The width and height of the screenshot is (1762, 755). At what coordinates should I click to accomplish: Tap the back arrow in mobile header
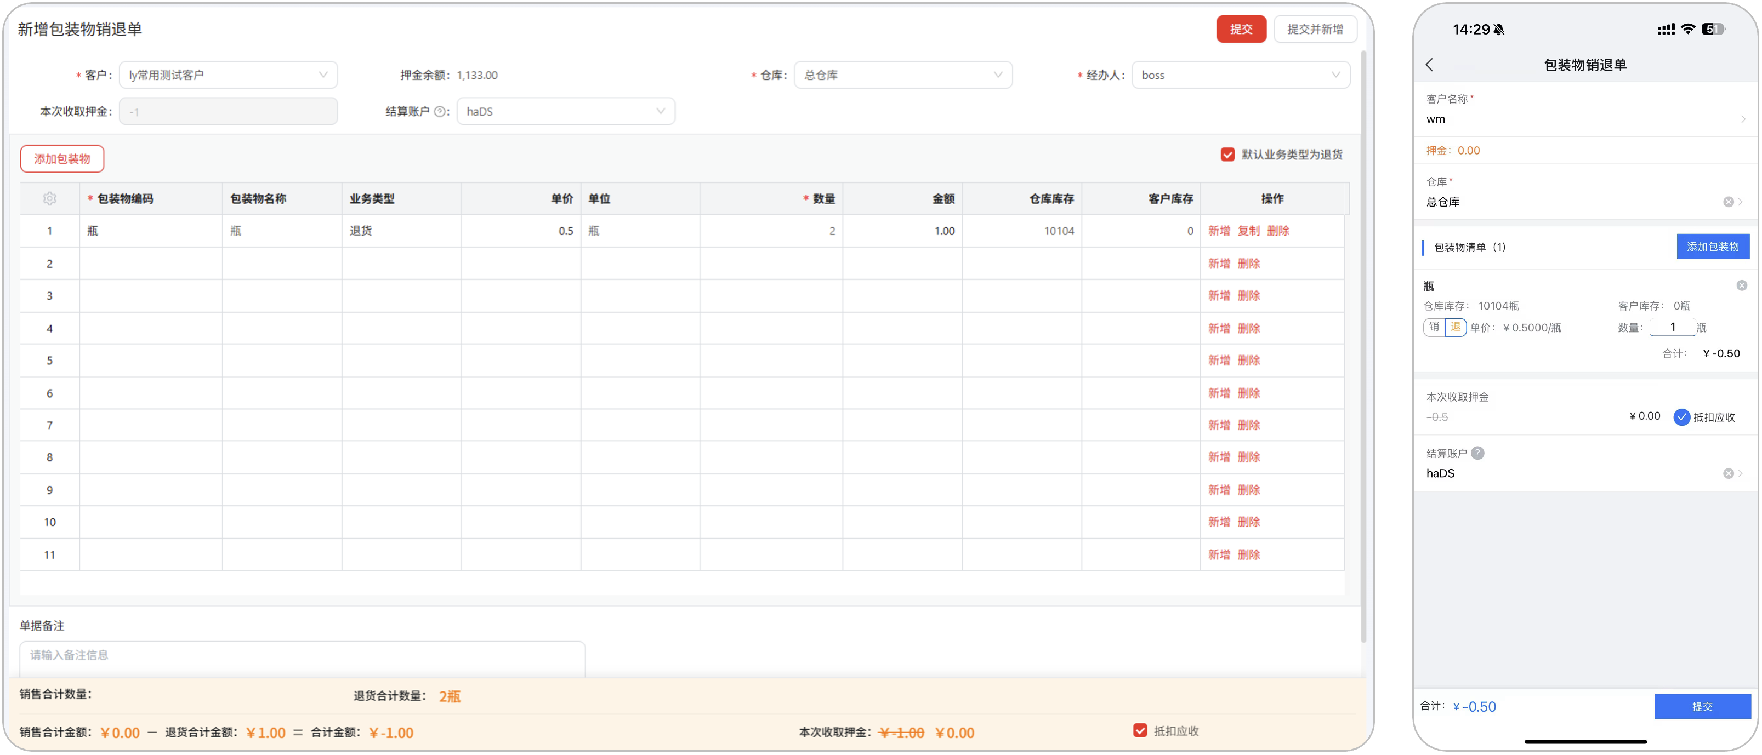(1430, 64)
